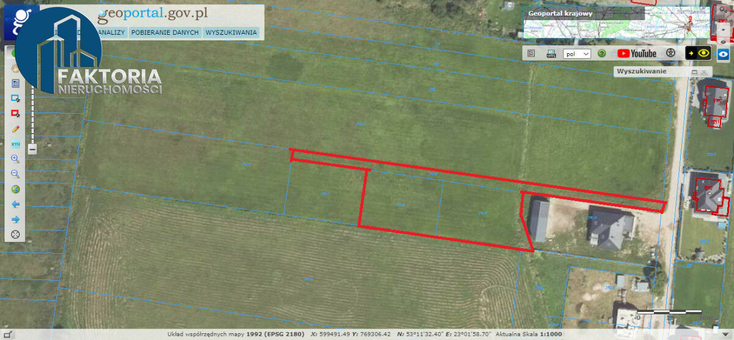Viewport: 734px width, 340px height.
Task: Activate the pencil drawing tool
Action: [x=15, y=129]
